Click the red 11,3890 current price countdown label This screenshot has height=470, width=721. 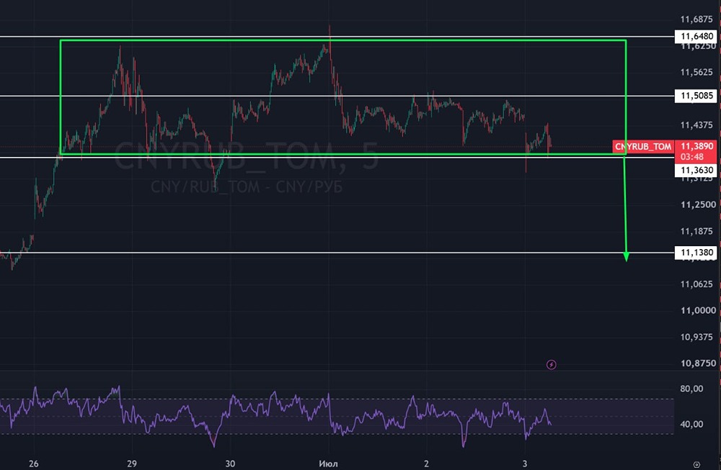coord(696,151)
